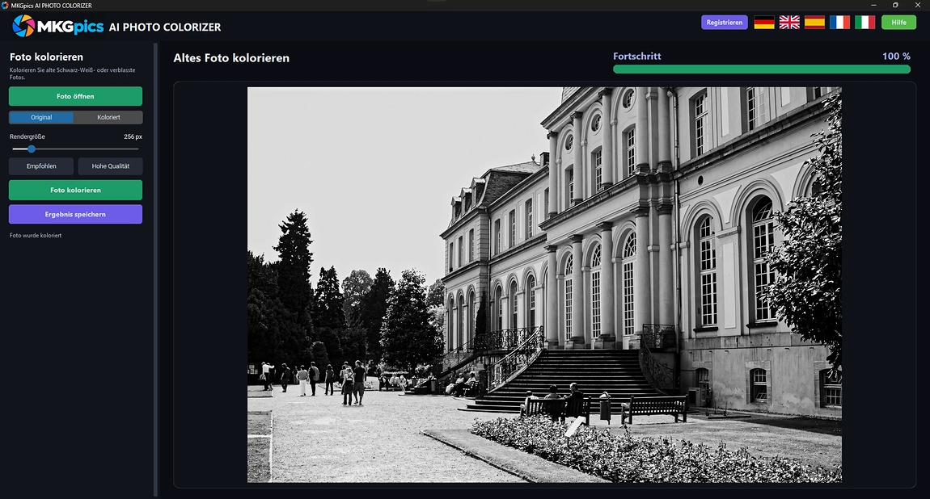Open the Registrieren button

(x=725, y=23)
